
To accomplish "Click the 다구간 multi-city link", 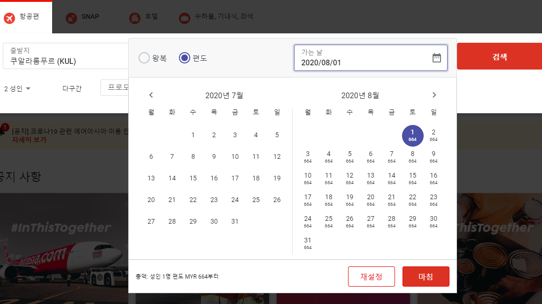I will (72, 88).
